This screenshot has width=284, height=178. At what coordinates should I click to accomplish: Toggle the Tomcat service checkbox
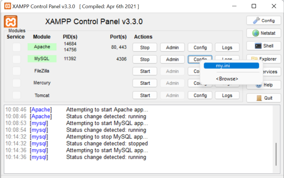pos(16,95)
